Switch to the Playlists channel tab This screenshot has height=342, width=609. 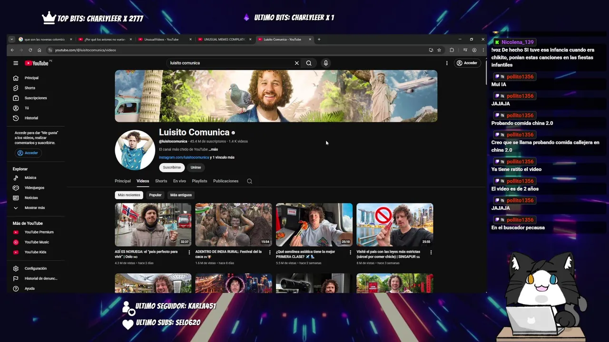(199, 181)
